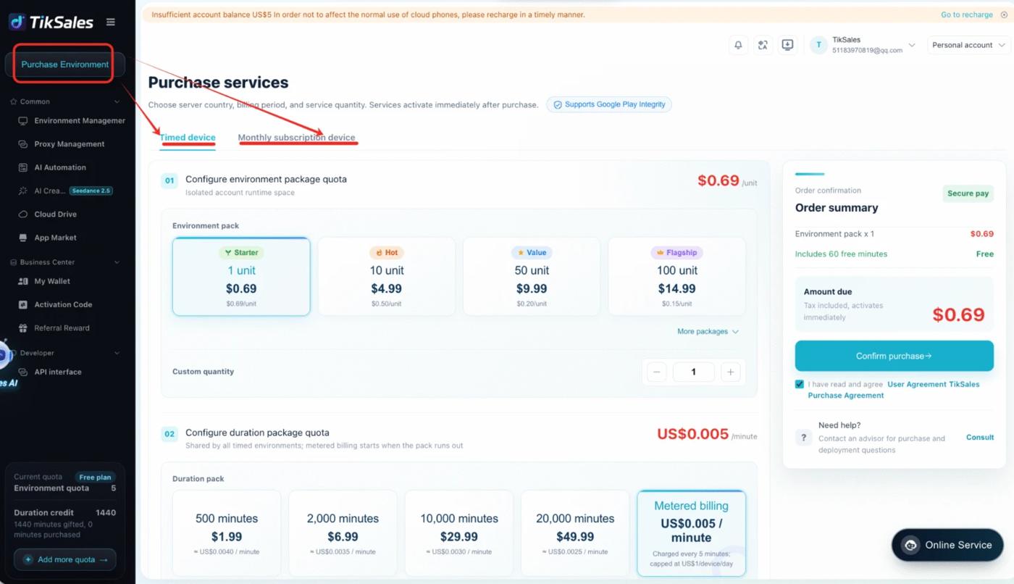Viewport: 1014px width, 584px height.
Task: Choose the Hot 10 unit pack
Action: pyautogui.click(x=387, y=277)
